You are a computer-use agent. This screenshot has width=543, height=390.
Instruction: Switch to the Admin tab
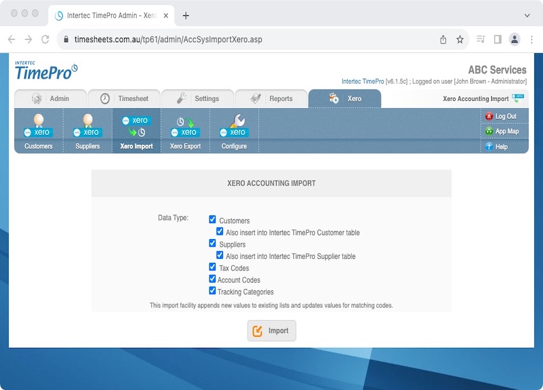[x=50, y=98]
